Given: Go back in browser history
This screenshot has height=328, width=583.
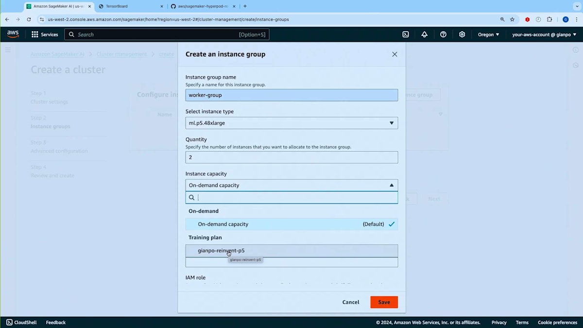Looking at the screenshot, I should (7, 19).
